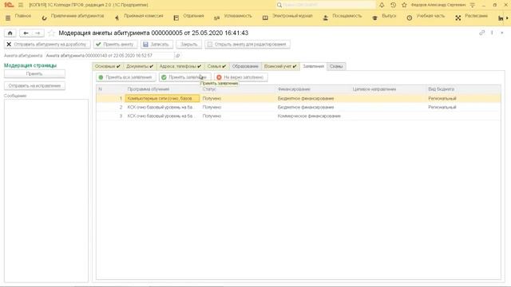Click into the Сообщение text area
Screen dimensions: 511x287
(x=46, y=191)
